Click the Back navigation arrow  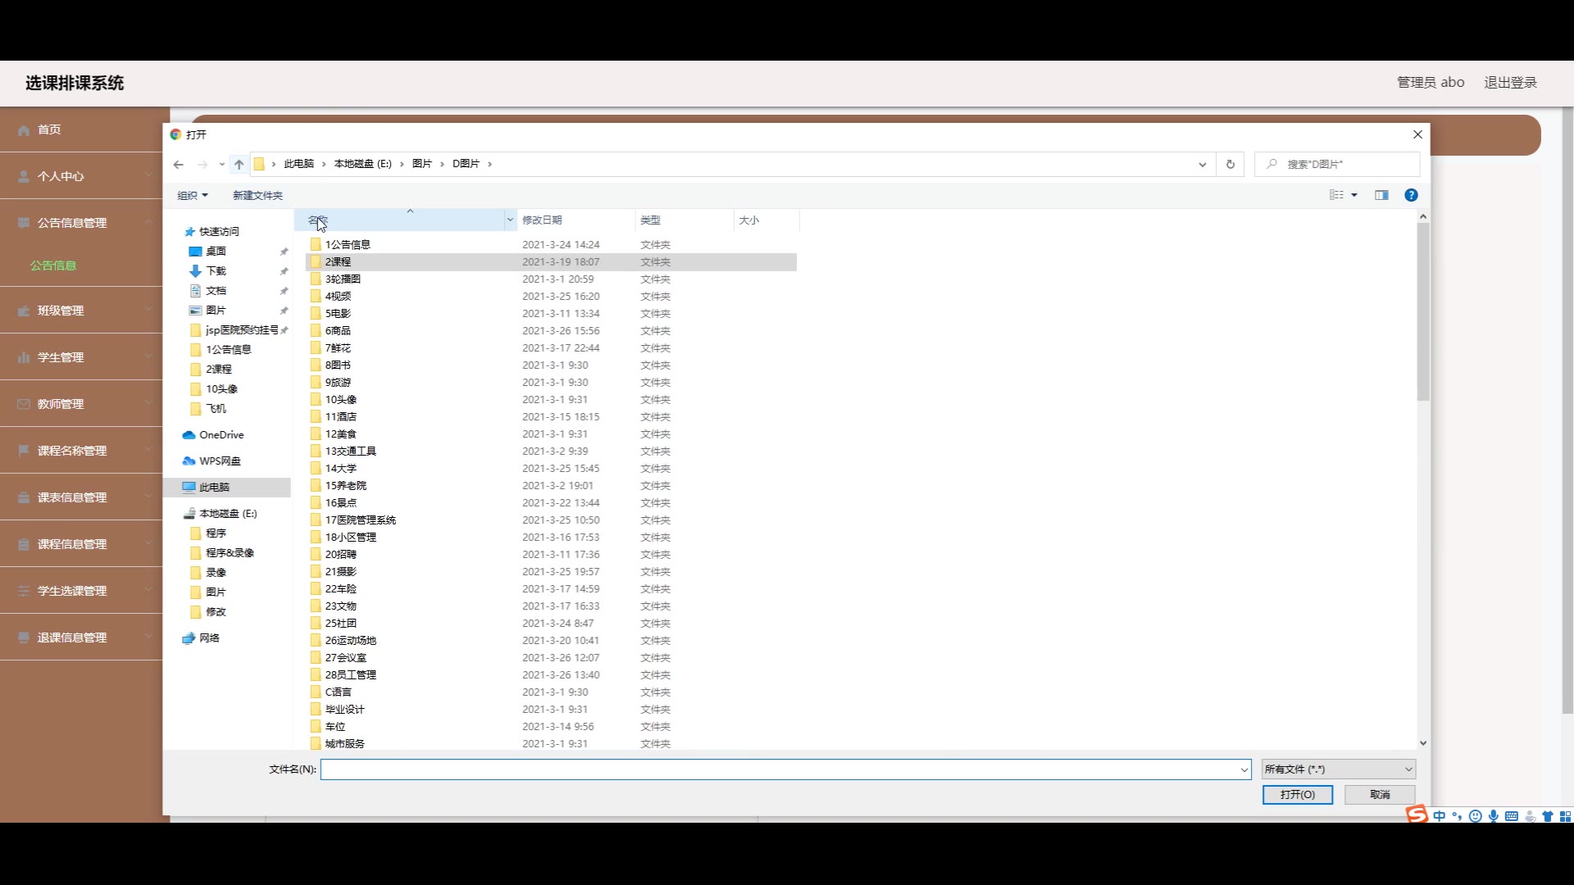(x=178, y=164)
